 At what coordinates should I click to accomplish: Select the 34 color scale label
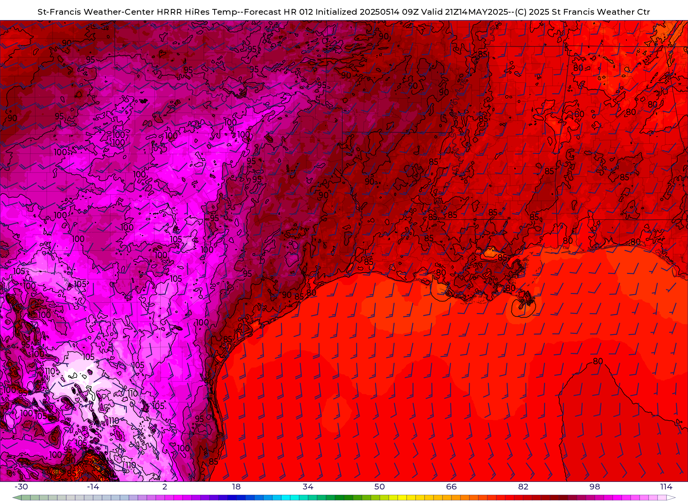tap(308, 487)
